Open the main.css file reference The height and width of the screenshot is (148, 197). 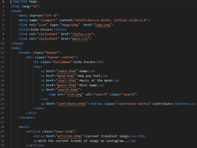(80, 39)
